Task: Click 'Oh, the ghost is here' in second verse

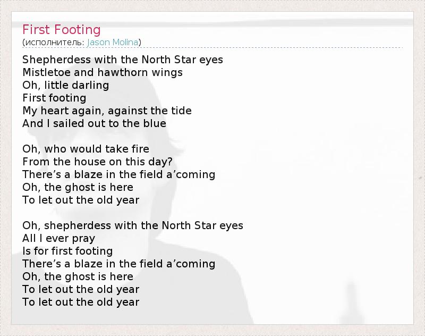Action: pos(78,187)
